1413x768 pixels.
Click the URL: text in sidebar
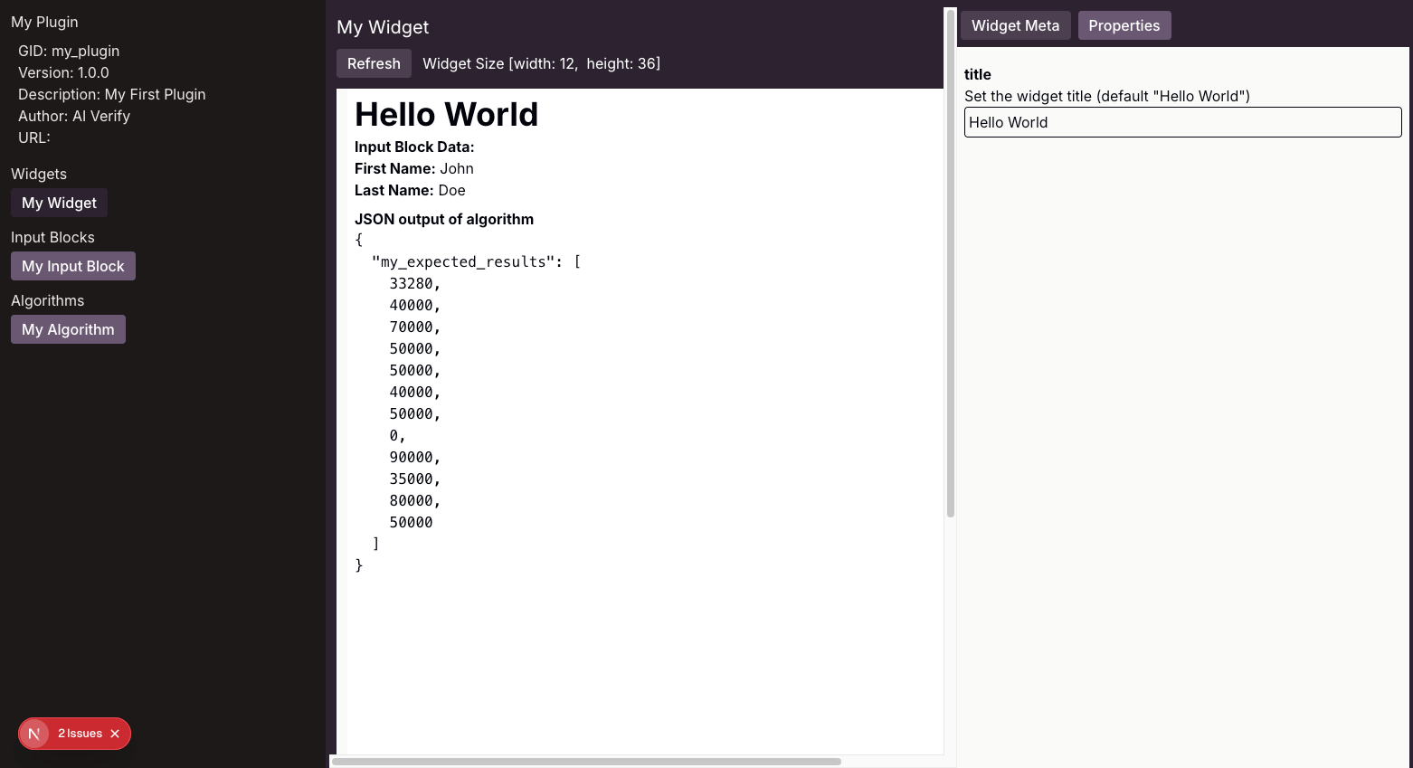pos(34,137)
